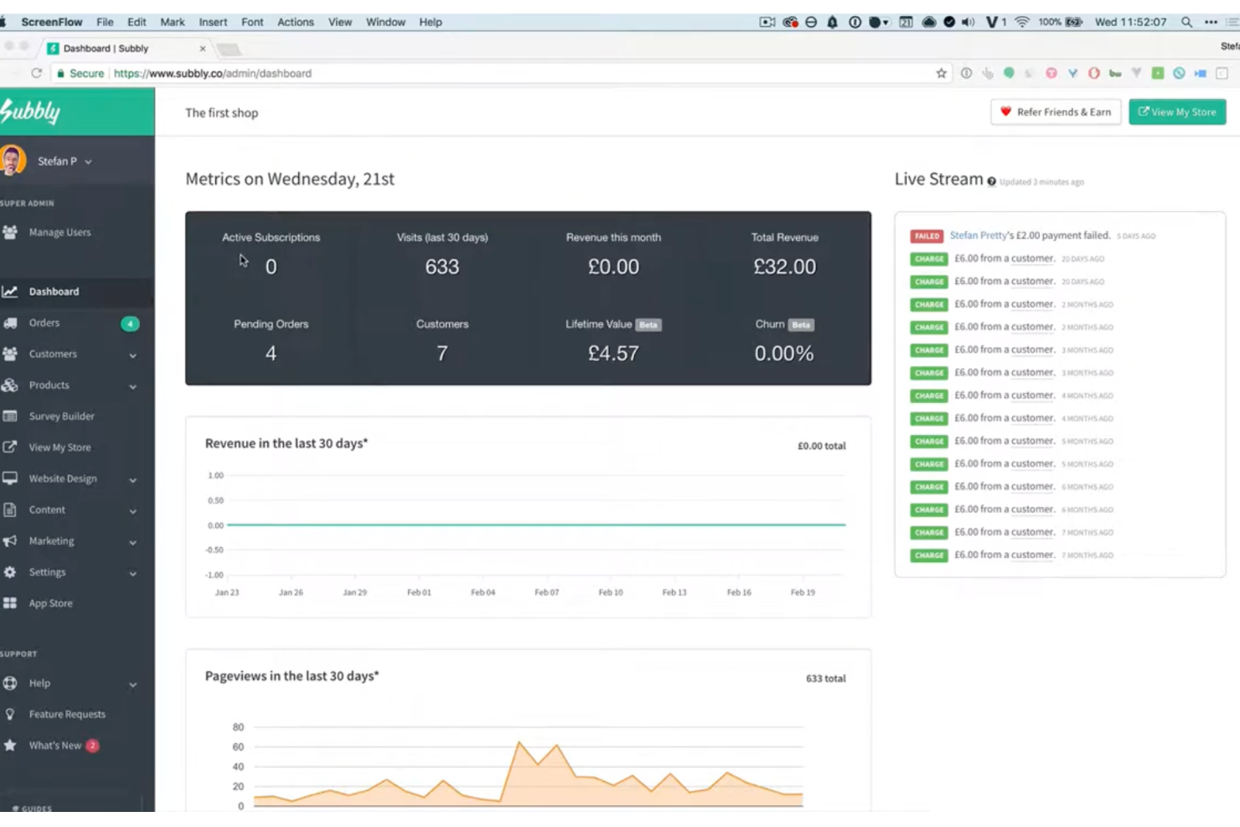Click the Churn Beta badge

[801, 325]
